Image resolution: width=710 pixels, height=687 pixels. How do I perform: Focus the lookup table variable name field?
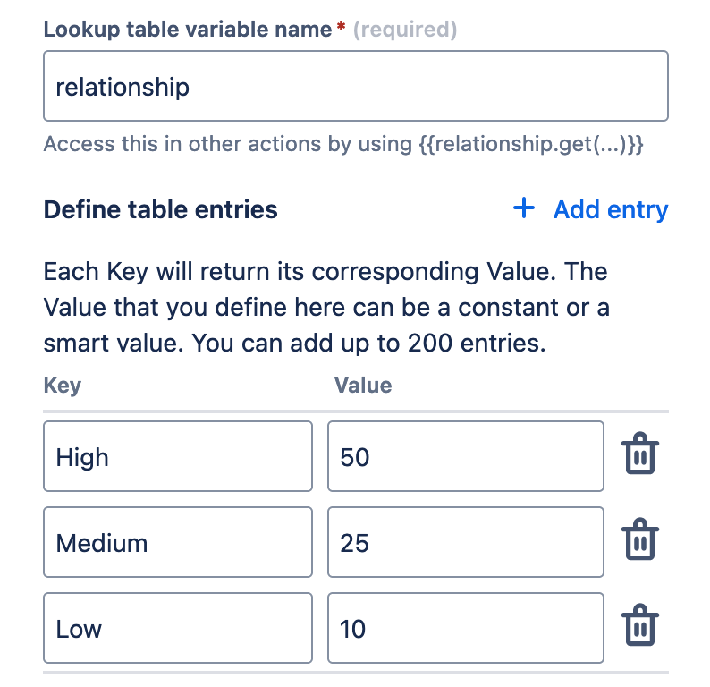[355, 86]
